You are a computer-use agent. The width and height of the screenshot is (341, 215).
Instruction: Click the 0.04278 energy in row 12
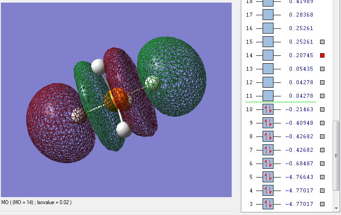pos(301,82)
